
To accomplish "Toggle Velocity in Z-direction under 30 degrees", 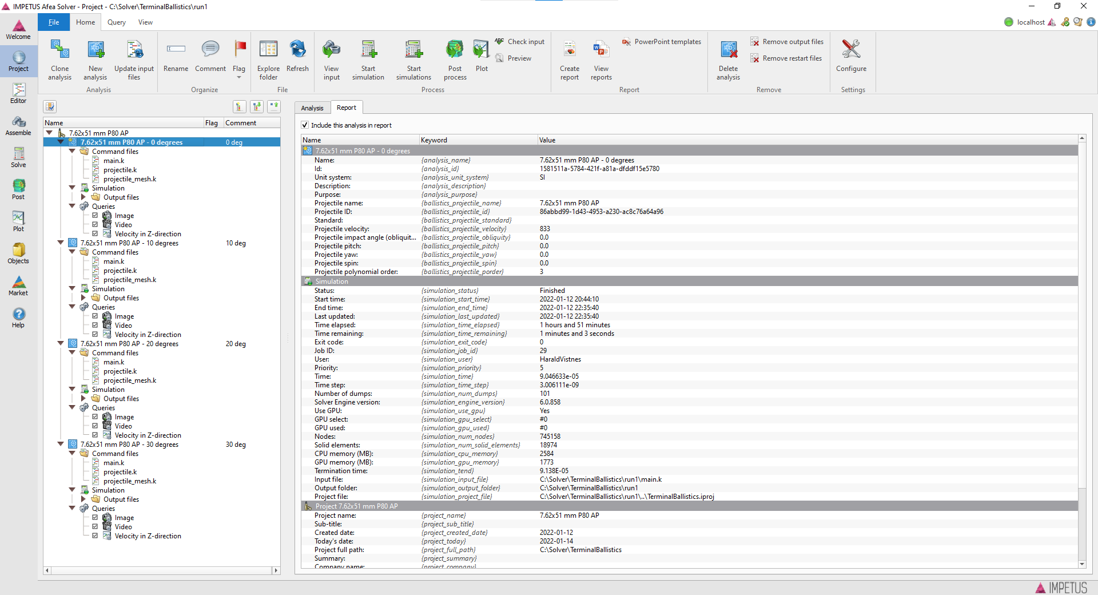I will tap(95, 536).
